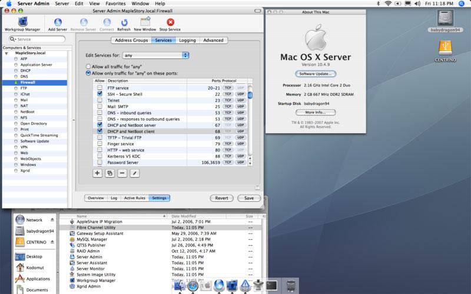Viewport: 471px width, 294px height.
Task: Click the edit pencil button
Action: point(135,173)
